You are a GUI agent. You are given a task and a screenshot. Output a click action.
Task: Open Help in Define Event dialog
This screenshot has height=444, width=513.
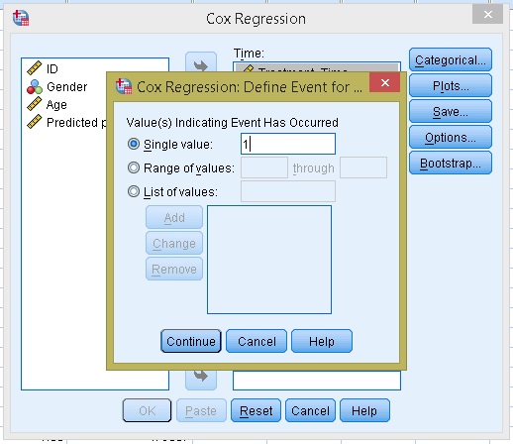point(322,341)
